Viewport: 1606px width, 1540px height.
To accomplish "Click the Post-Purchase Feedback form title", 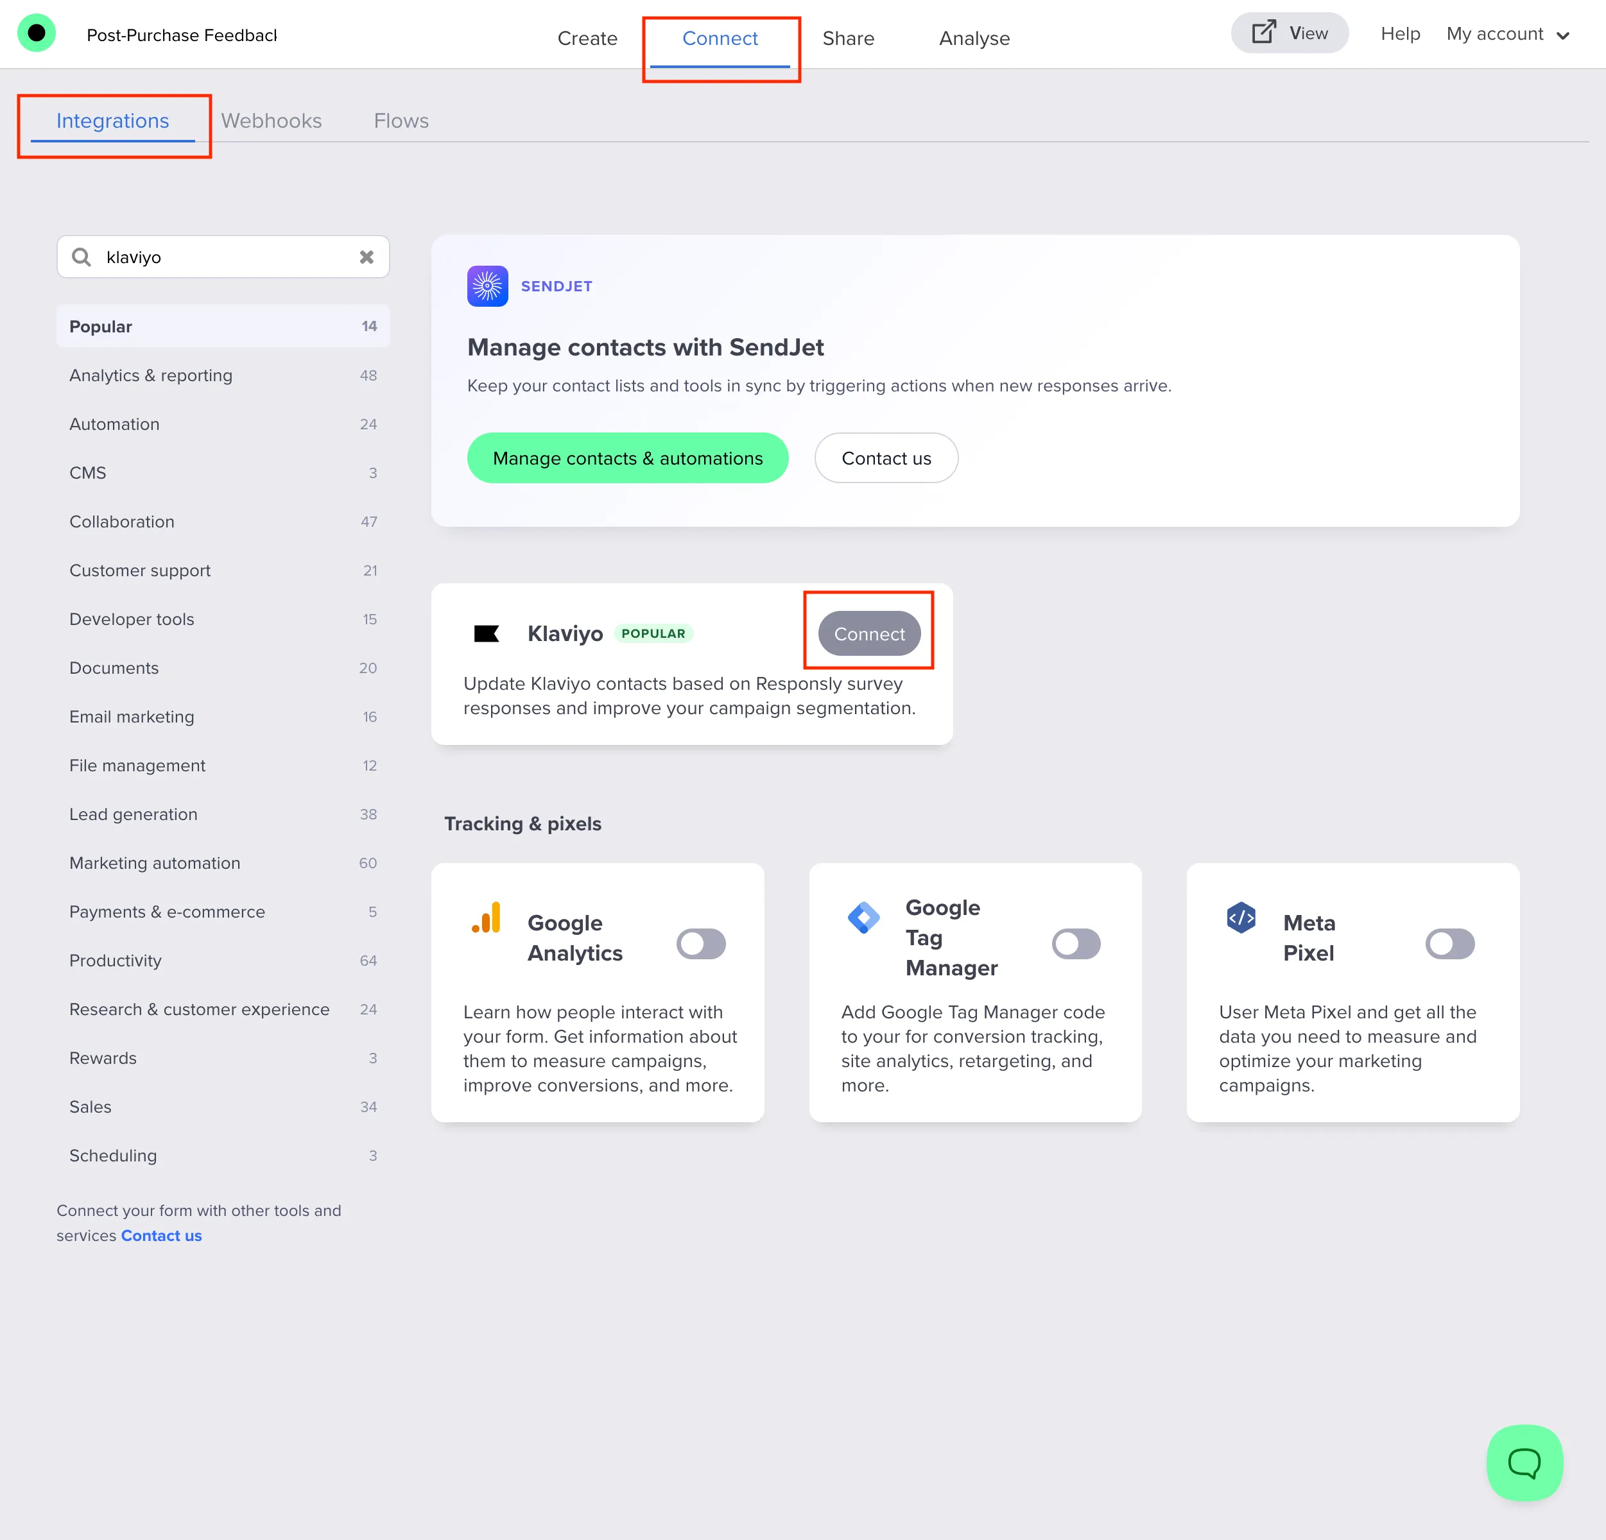I will [x=181, y=35].
